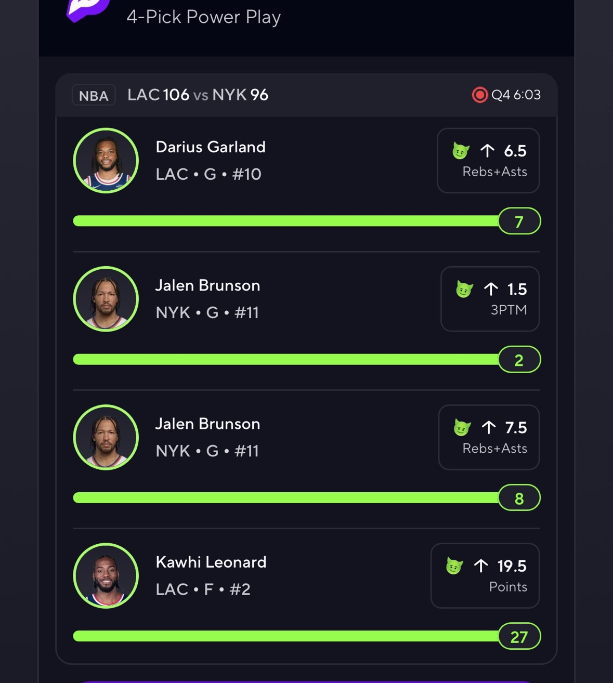This screenshot has height=683, width=613.
Task: Click the up arrow next to 19.5 Points
Action: pyautogui.click(x=481, y=566)
